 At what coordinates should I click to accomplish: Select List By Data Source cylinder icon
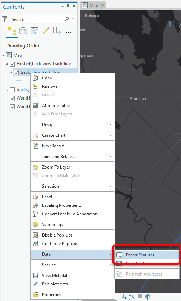[x=23, y=31]
